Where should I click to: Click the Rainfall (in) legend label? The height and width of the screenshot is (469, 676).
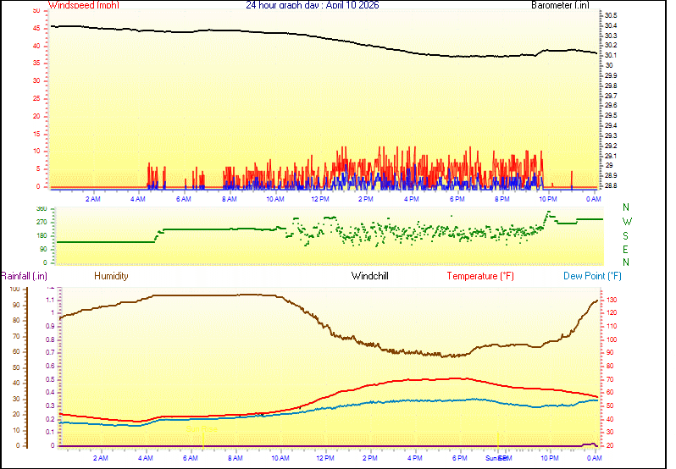(24, 276)
